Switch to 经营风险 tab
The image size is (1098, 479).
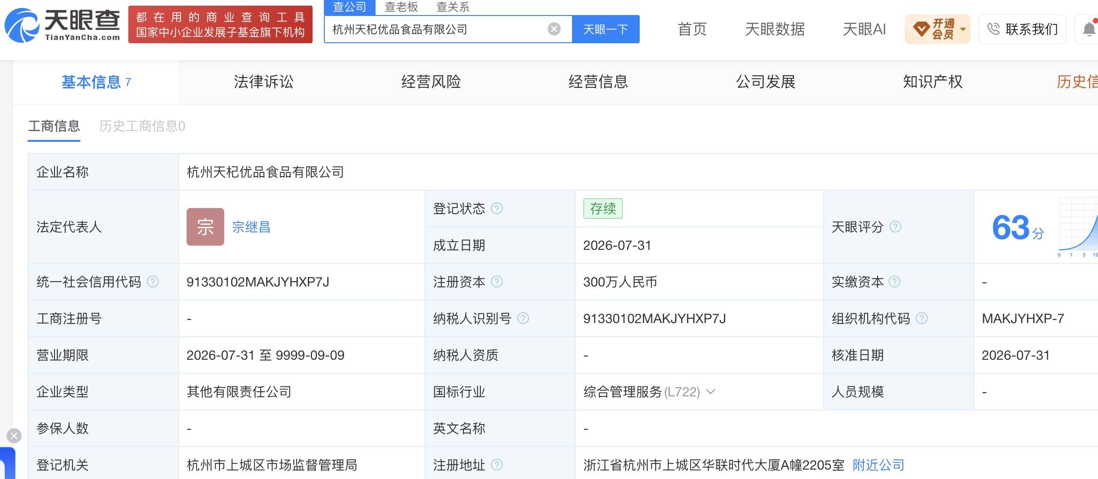tap(431, 82)
